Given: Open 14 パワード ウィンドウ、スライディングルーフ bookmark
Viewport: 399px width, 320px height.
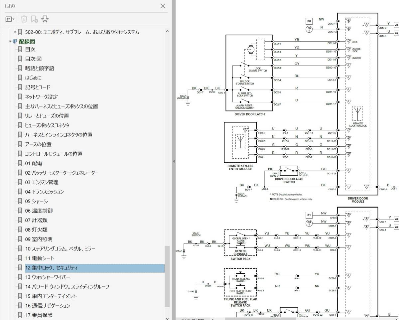Looking at the screenshot, I should [67, 287].
